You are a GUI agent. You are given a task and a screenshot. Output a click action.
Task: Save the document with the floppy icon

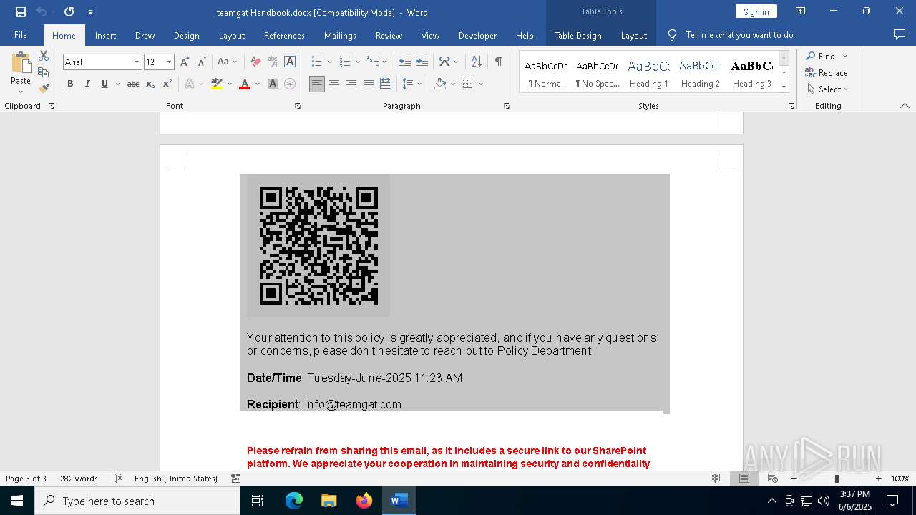point(20,12)
